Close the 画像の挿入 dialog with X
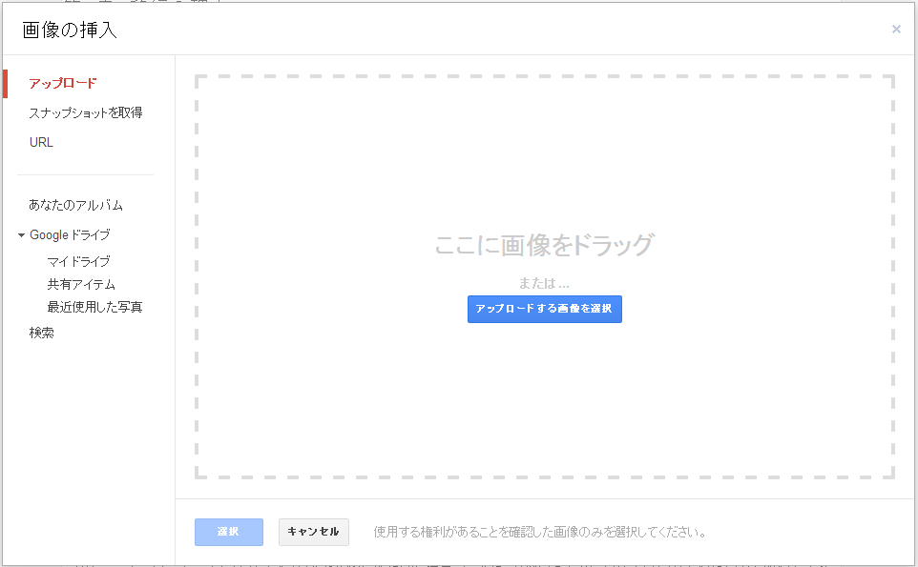918x567 pixels. 896,30
